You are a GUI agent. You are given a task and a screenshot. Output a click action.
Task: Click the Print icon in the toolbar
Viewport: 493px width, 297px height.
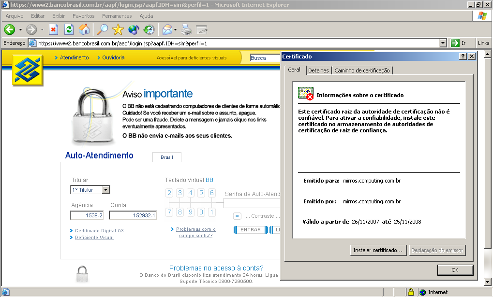pyautogui.click(x=186, y=30)
